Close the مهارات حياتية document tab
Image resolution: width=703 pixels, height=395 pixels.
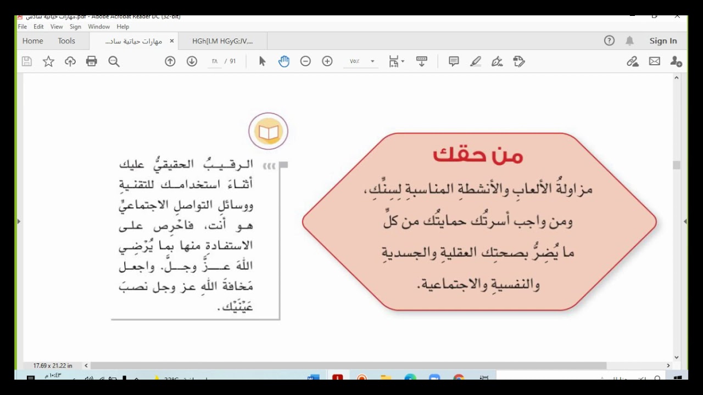click(x=171, y=41)
